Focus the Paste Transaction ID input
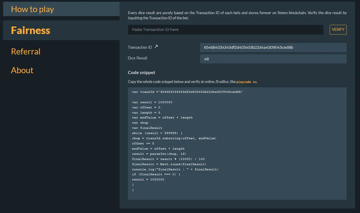The image size is (360, 213). coord(225,30)
